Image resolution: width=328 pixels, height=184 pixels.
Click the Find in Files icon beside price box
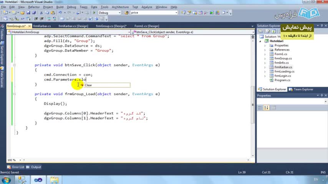(x=126, y=13)
